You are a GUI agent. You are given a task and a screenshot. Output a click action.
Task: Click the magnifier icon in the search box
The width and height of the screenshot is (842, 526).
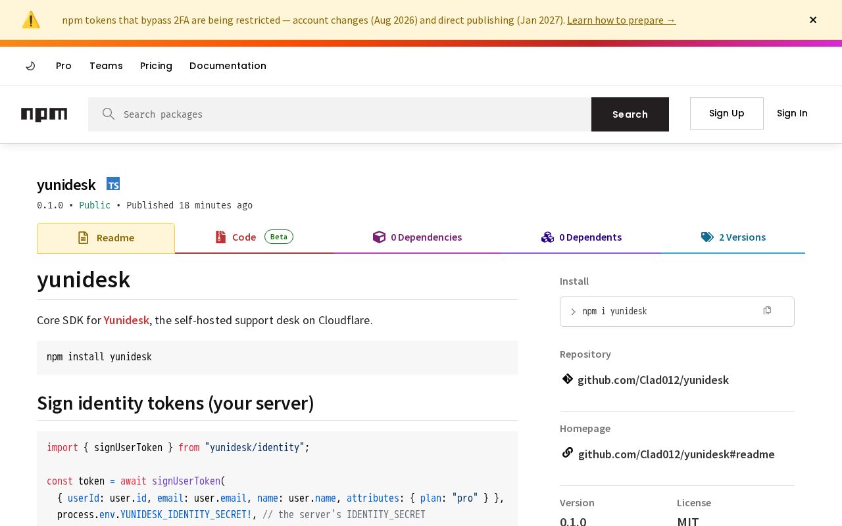[109, 114]
